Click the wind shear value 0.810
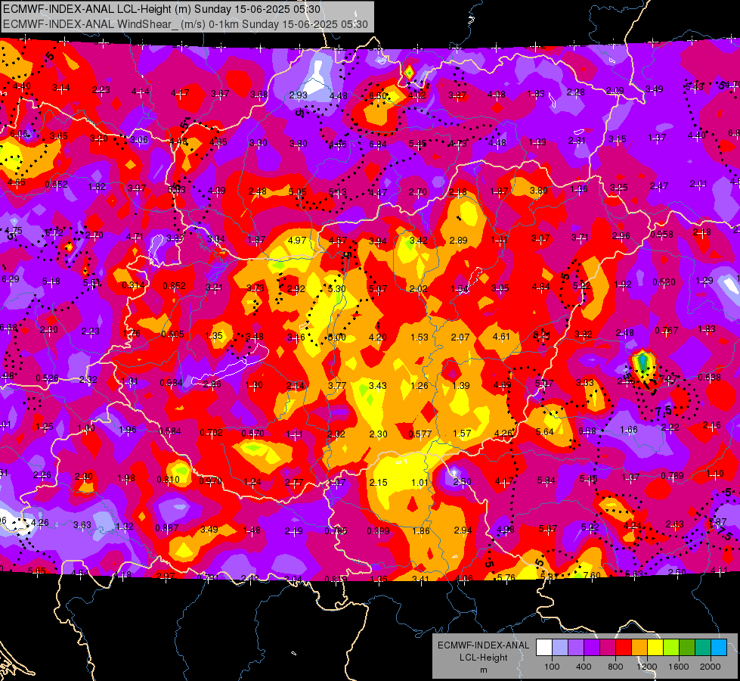Screen dimensions: 740x681 [x=168, y=480]
